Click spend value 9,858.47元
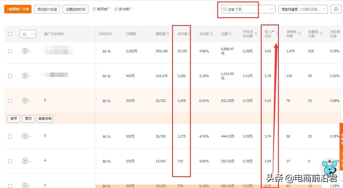343x188 pixels. [227, 51]
